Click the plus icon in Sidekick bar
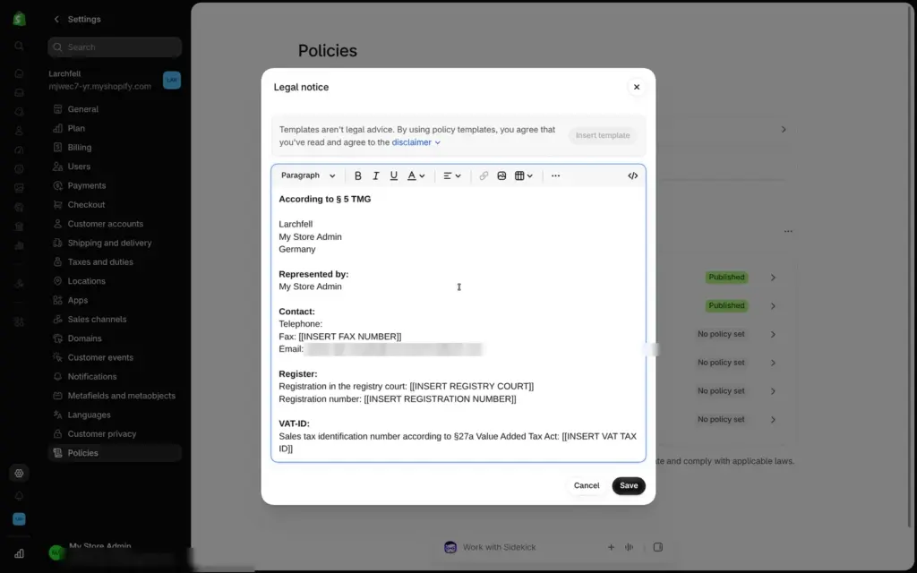The height and width of the screenshot is (573, 917). [x=611, y=547]
